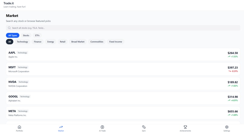This screenshot has width=244, height=132.
Task: Click the +4.01% change value
Action: tap(234, 100)
